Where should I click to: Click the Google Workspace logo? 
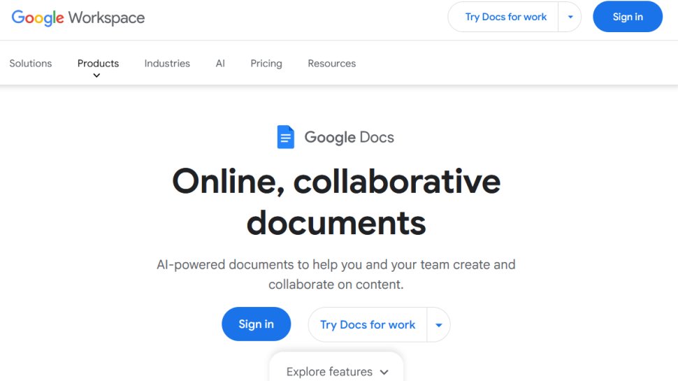(78, 17)
